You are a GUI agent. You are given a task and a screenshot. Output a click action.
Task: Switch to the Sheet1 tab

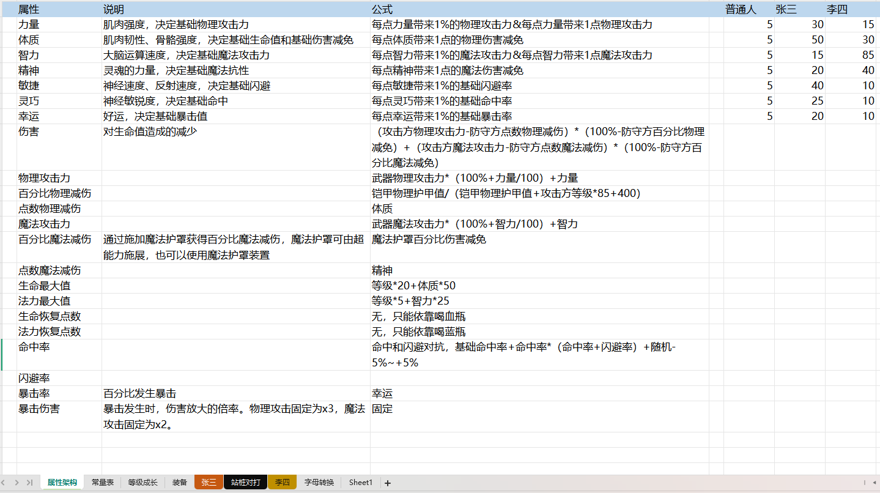(x=360, y=483)
